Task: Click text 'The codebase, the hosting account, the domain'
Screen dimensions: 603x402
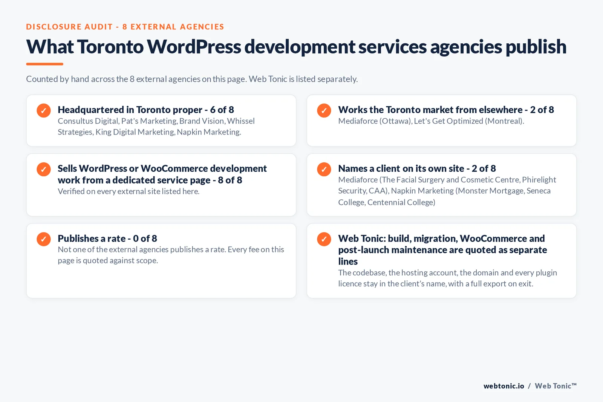Action: pyautogui.click(x=447, y=278)
